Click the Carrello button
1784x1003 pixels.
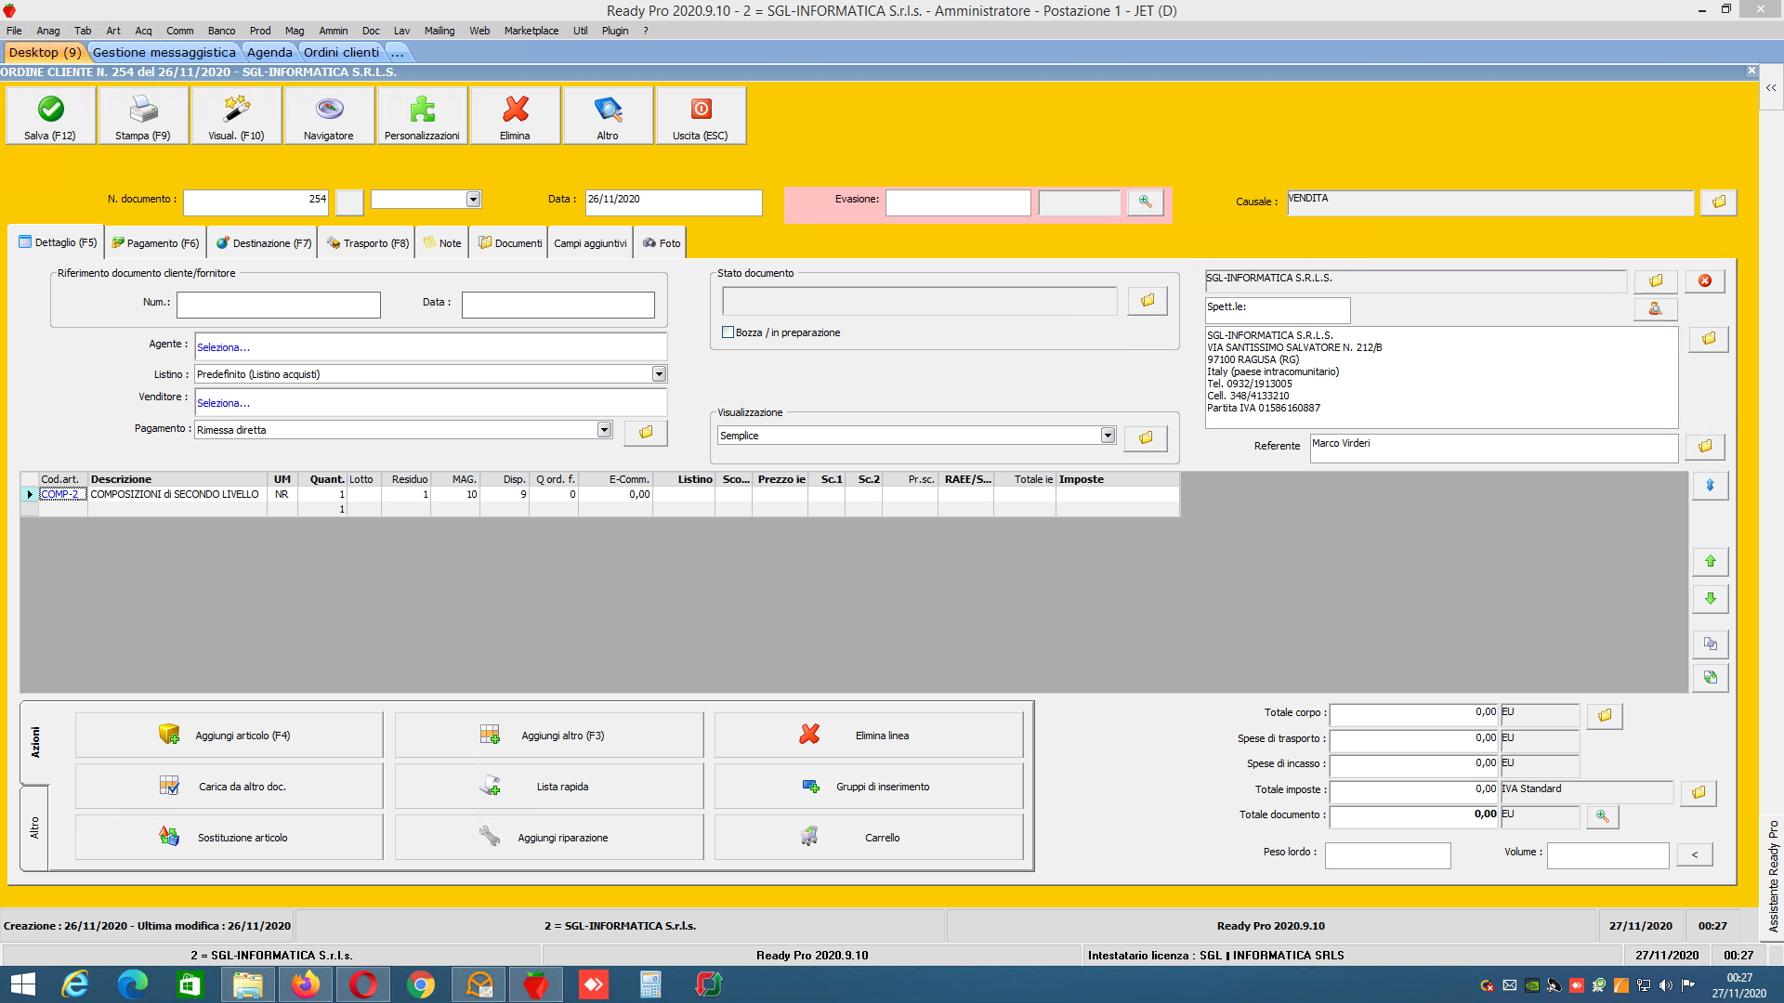click(x=869, y=838)
